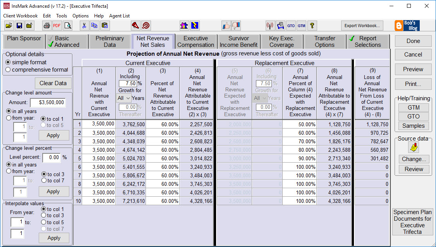436x247 pixels.
Task: Create a PDF using the PDF toolbar icon
Action: (57, 26)
